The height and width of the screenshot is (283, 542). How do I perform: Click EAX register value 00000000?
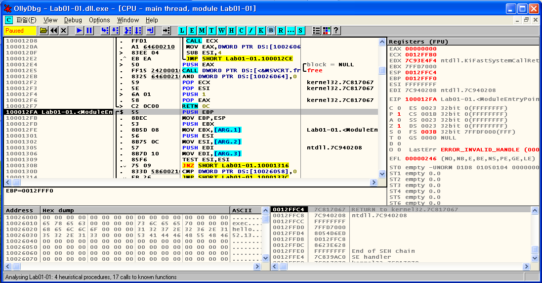pyautogui.click(x=420, y=49)
